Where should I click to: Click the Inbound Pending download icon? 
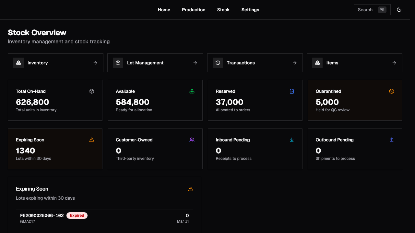(292, 140)
